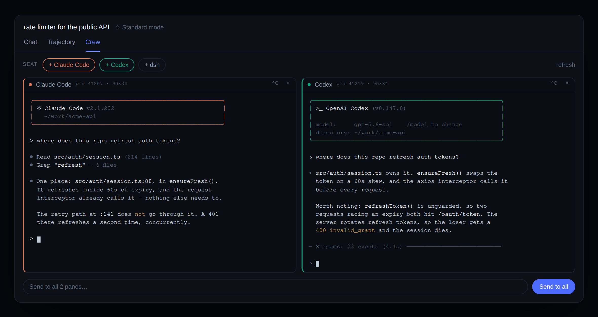Click the Standard mode indicator
598x317 pixels.
(140, 27)
